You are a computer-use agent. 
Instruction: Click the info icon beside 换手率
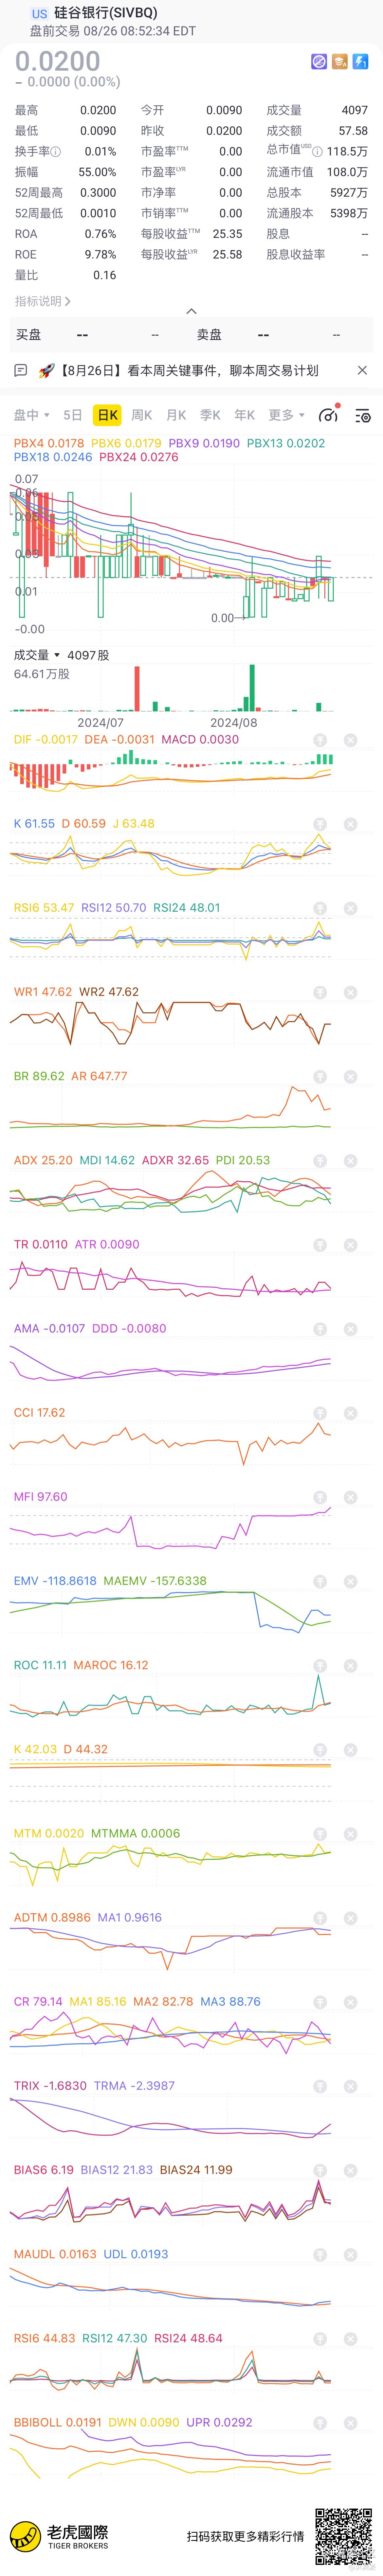coord(56,152)
